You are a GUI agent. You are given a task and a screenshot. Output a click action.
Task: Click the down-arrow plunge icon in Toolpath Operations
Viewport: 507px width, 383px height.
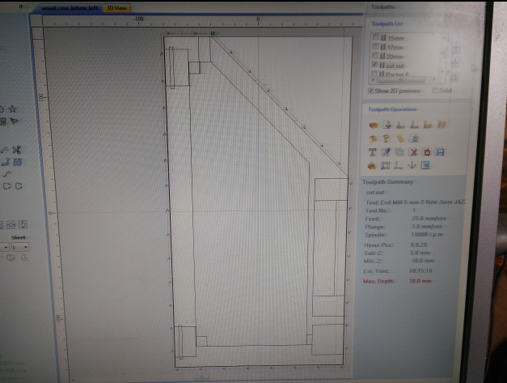point(387,125)
